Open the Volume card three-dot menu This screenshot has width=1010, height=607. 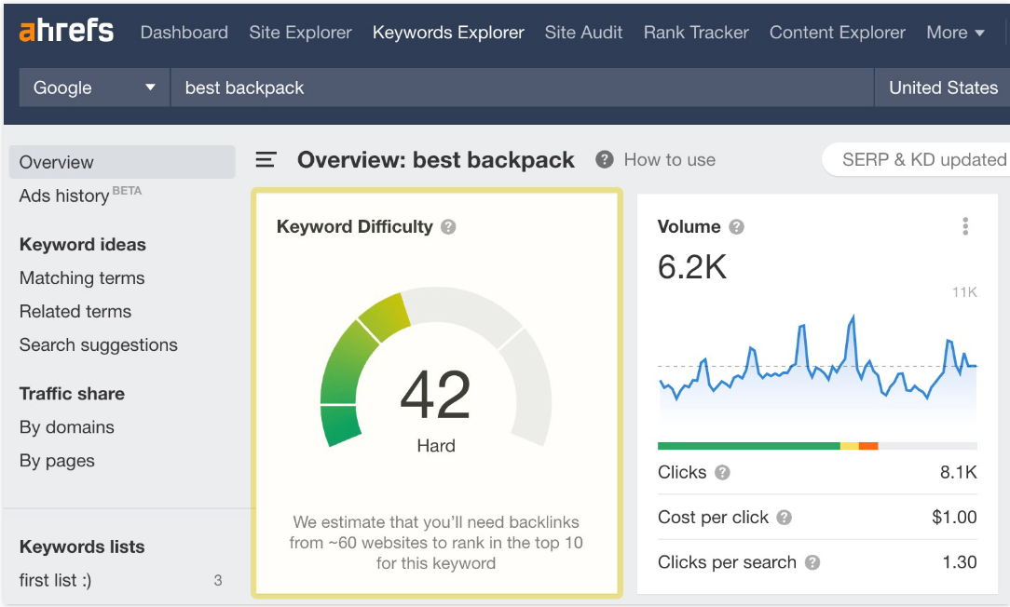(x=965, y=226)
